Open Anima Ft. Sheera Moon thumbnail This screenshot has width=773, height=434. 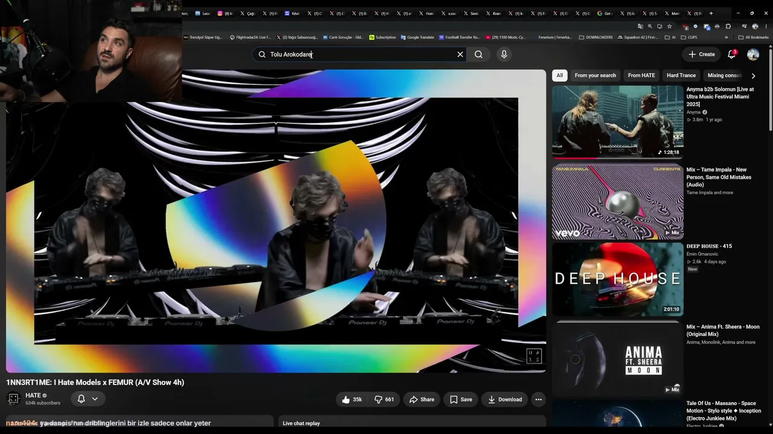click(x=618, y=359)
